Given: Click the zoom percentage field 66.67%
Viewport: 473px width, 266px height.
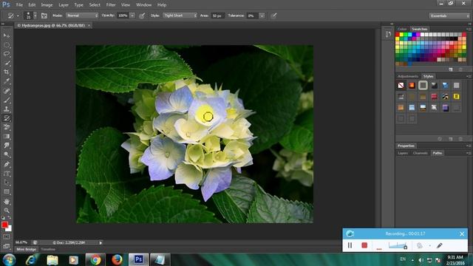Looking at the screenshot, I should tap(21, 242).
